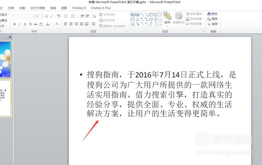Pick the Scribble squiggle shape
Viewport: 262px width, 165px height.
[x=137, y=24]
